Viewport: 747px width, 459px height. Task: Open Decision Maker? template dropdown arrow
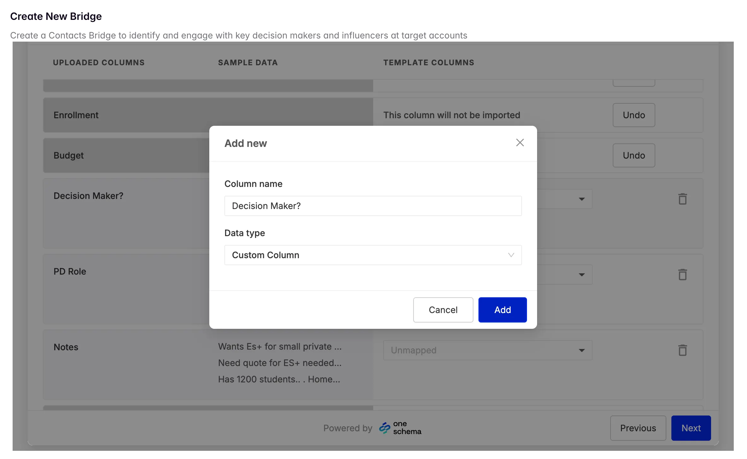click(x=582, y=199)
